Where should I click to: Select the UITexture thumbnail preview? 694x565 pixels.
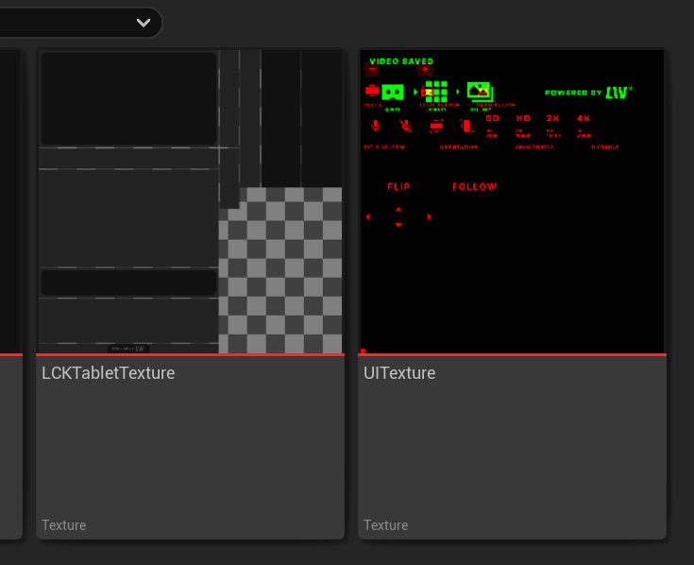[512, 201]
